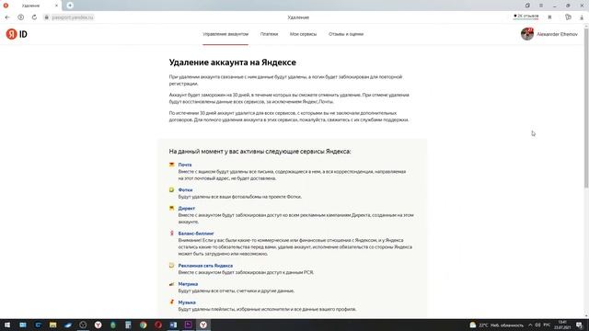Viewport: 589px width, 331px height.
Task: Open the Windows Start menu
Action: [x=7, y=325]
